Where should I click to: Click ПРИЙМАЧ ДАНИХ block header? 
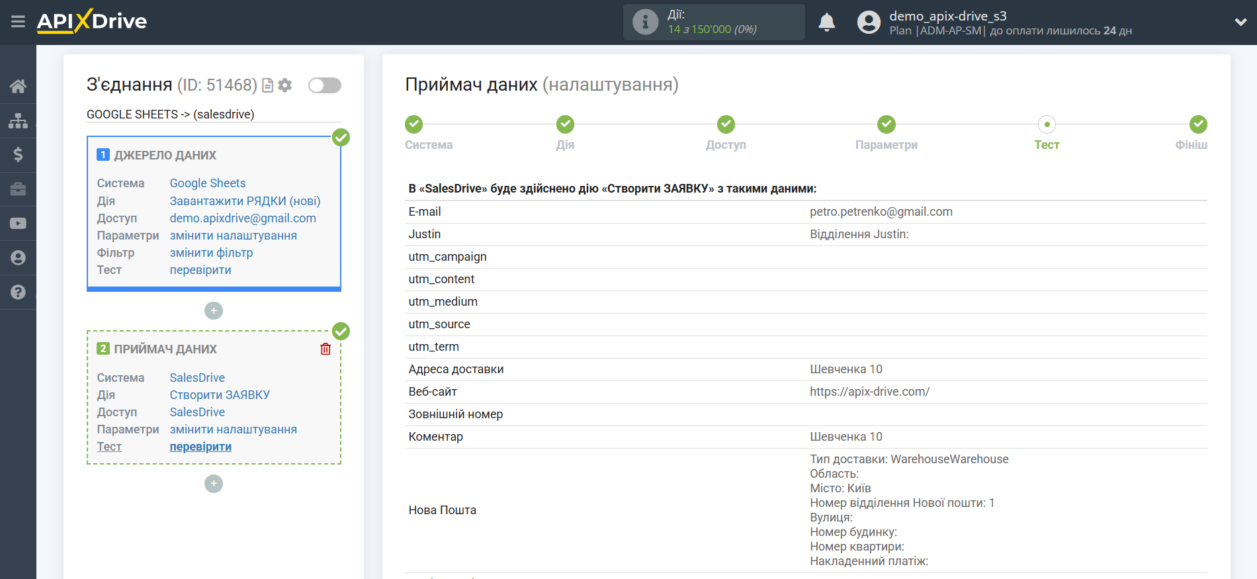tap(165, 349)
